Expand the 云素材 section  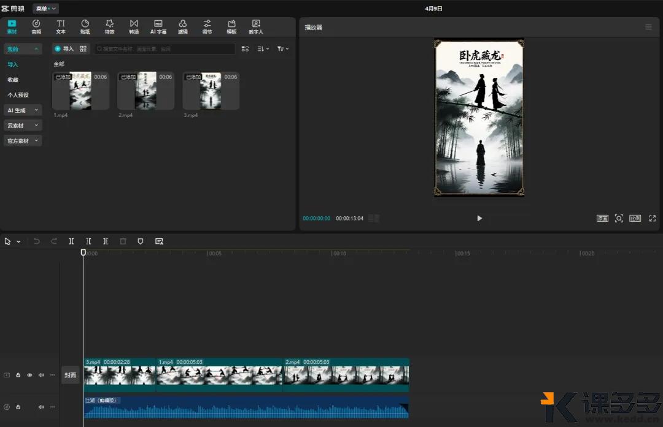click(23, 126)
